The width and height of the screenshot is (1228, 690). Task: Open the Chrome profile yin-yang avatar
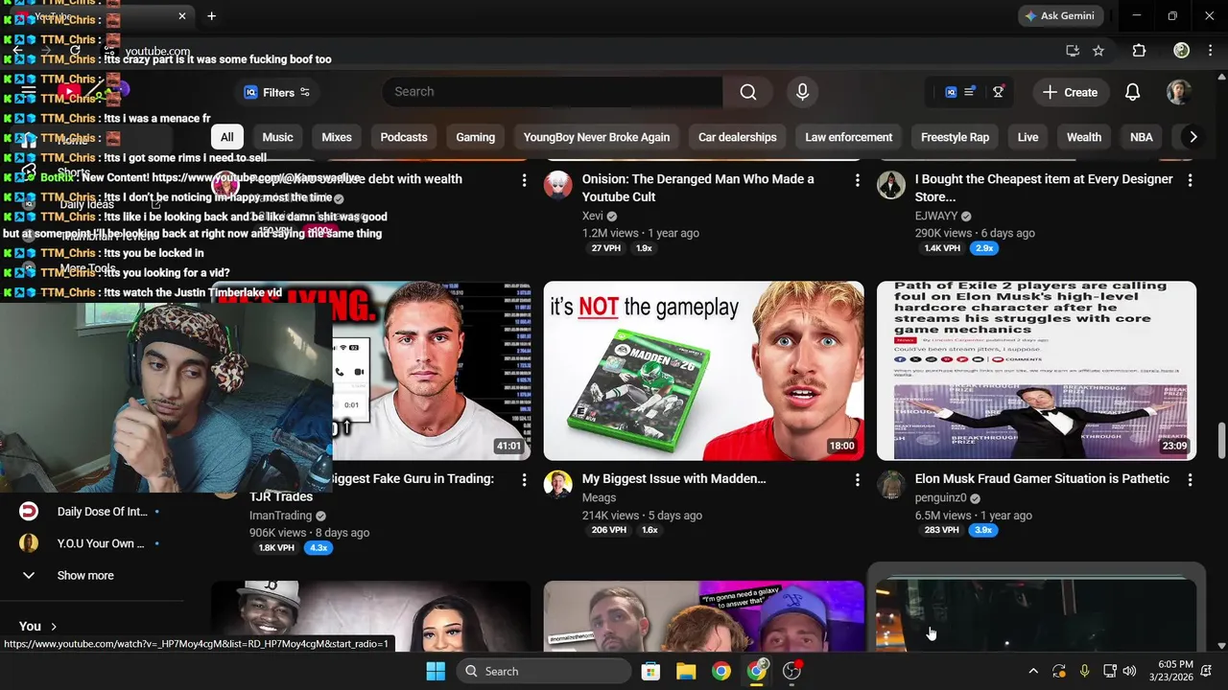coord(1181,51)
